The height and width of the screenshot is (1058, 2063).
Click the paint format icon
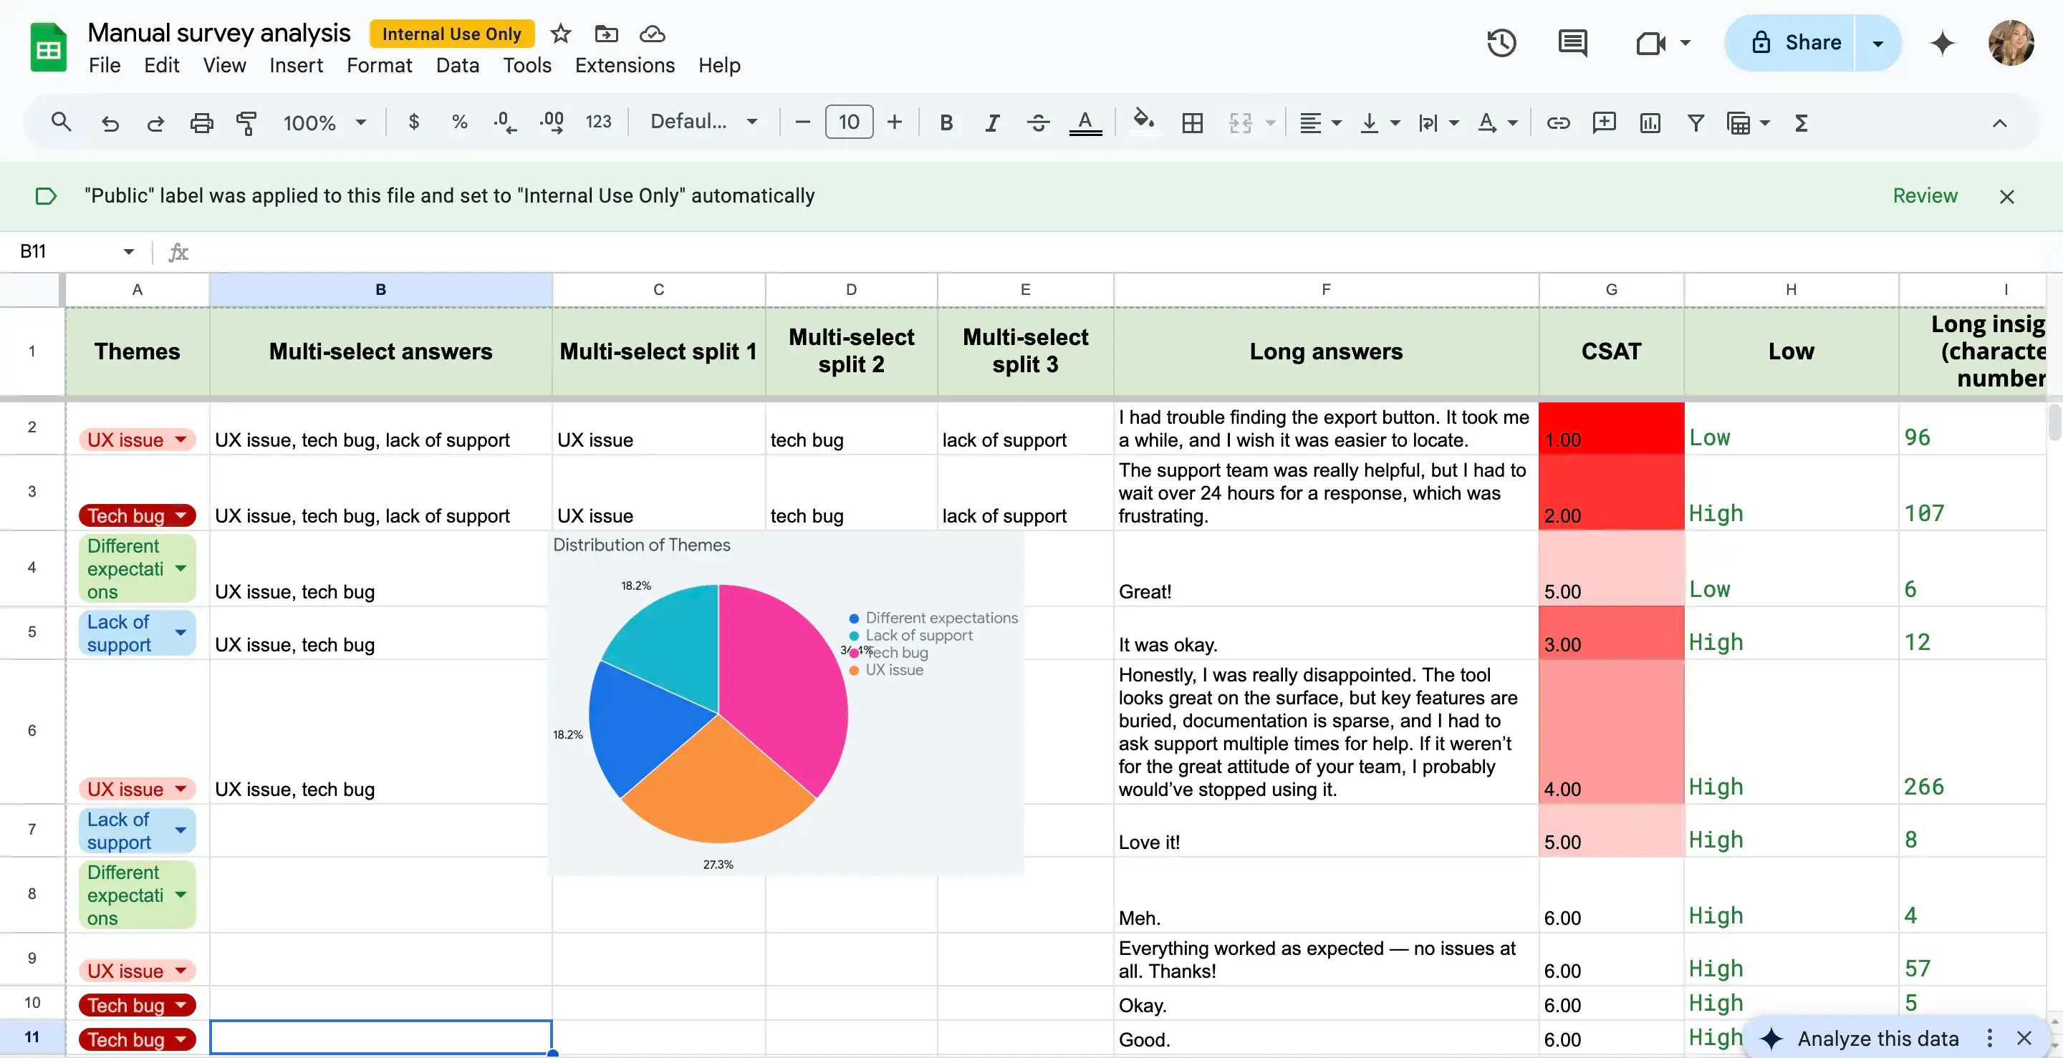(x=246, y=122)
